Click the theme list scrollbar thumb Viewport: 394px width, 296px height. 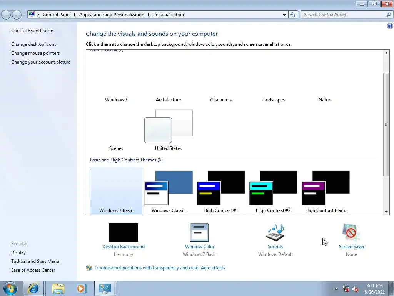click(x=386, y=124)
